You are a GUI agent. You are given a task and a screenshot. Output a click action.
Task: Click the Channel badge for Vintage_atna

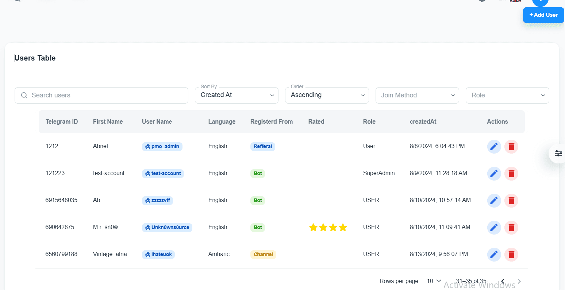click(x=263, y=255)
